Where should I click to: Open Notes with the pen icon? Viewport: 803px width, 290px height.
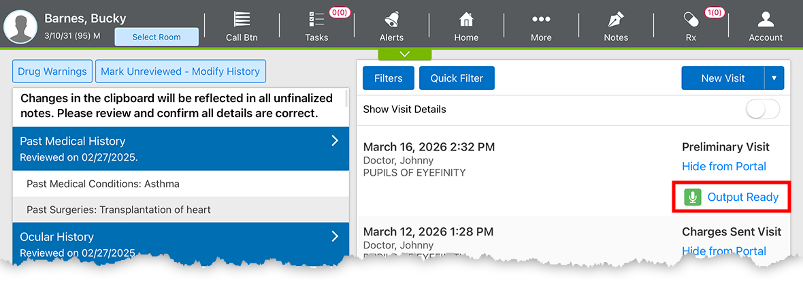point(616,19)
